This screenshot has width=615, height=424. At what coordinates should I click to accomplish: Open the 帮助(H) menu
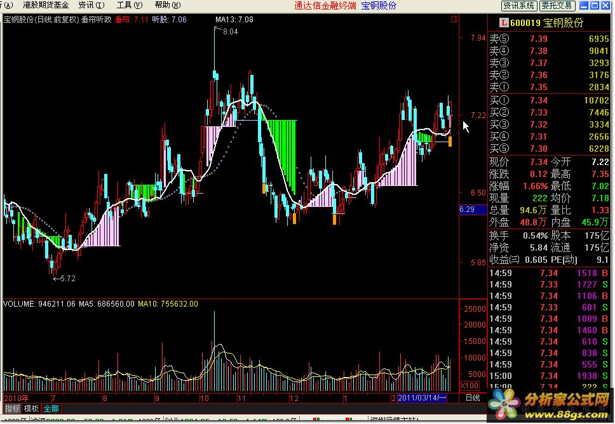coord(168,5)
